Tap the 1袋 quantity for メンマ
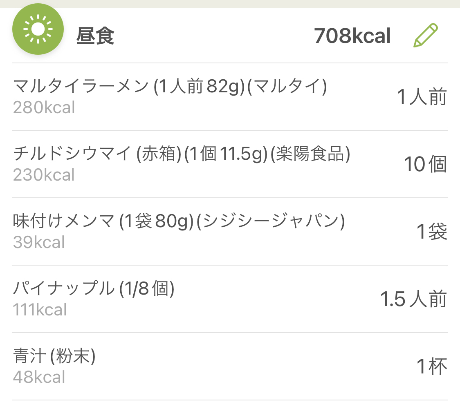The width and height of the screenshot is (460, 409). click(432, 231)
